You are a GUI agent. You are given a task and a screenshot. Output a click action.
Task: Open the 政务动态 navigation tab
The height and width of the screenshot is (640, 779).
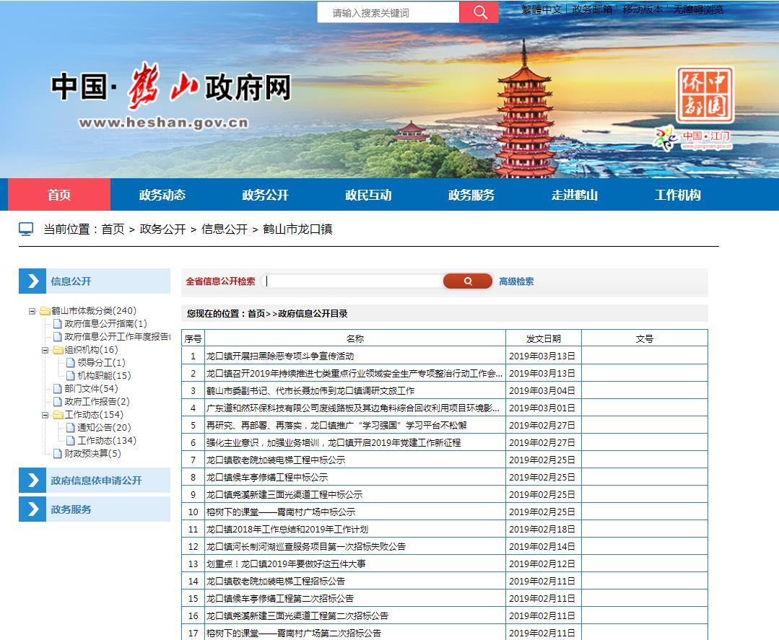pos(162,195)
